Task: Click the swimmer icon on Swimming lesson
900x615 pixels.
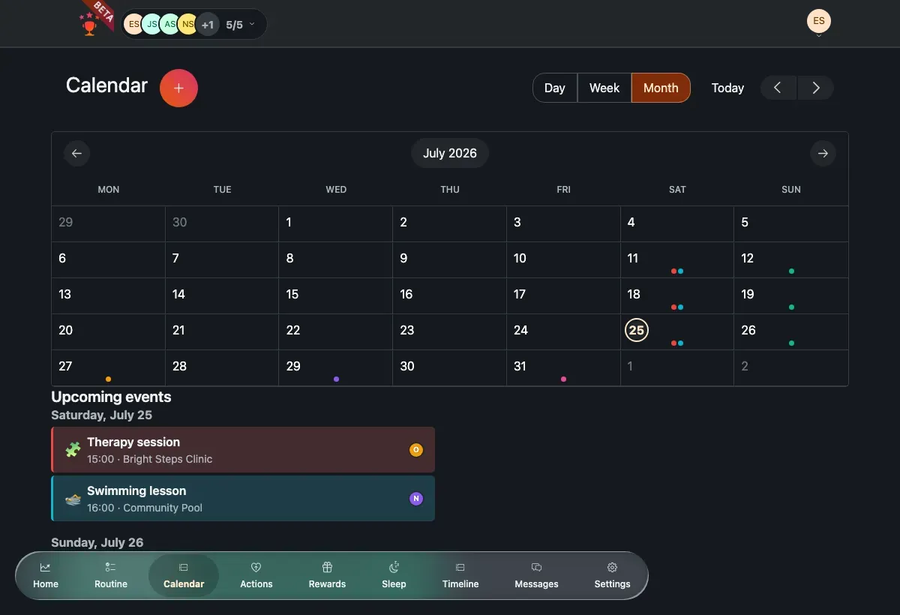Action: click(73, 499)
